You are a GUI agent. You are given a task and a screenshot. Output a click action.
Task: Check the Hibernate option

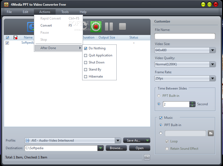pyautogui.click(x=86, y=76)
